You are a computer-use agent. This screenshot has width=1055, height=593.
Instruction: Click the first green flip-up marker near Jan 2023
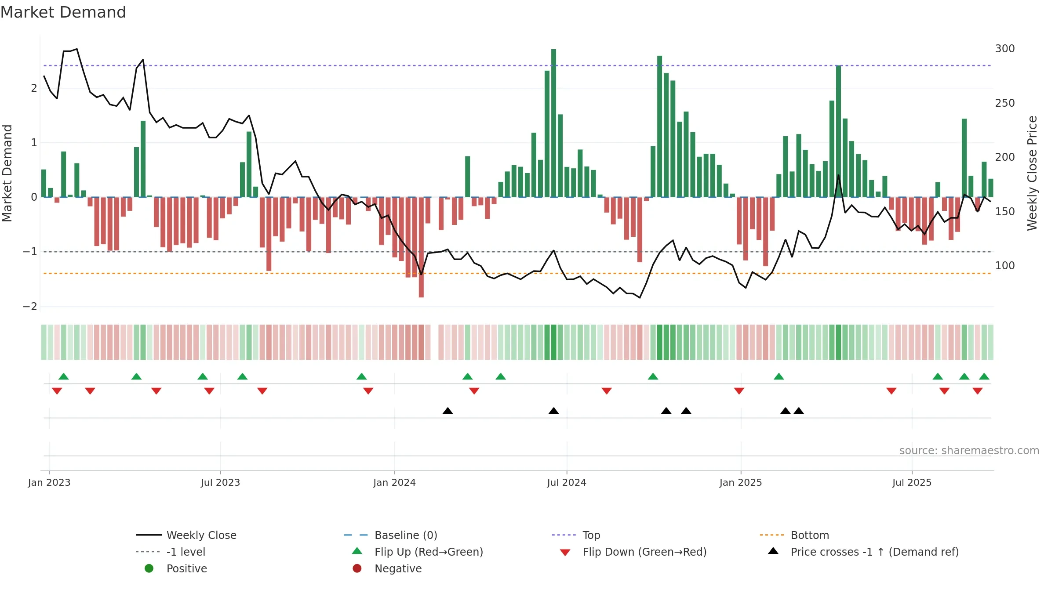point(64,376)
